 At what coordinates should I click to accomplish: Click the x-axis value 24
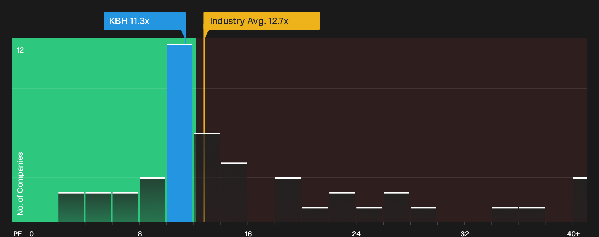click(356, 233)
